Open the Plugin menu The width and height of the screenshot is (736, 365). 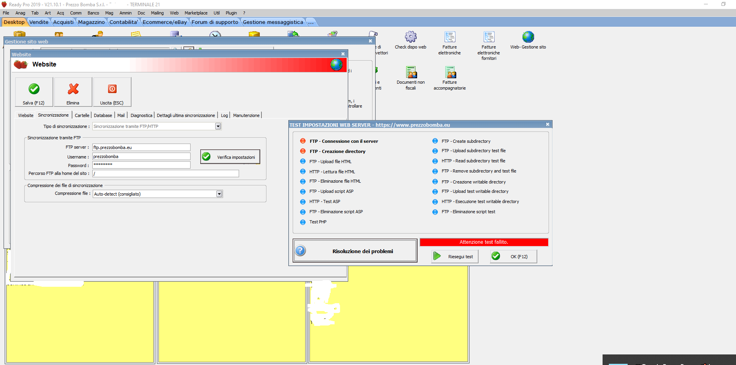pyautogui.click(x=231, y=13)
